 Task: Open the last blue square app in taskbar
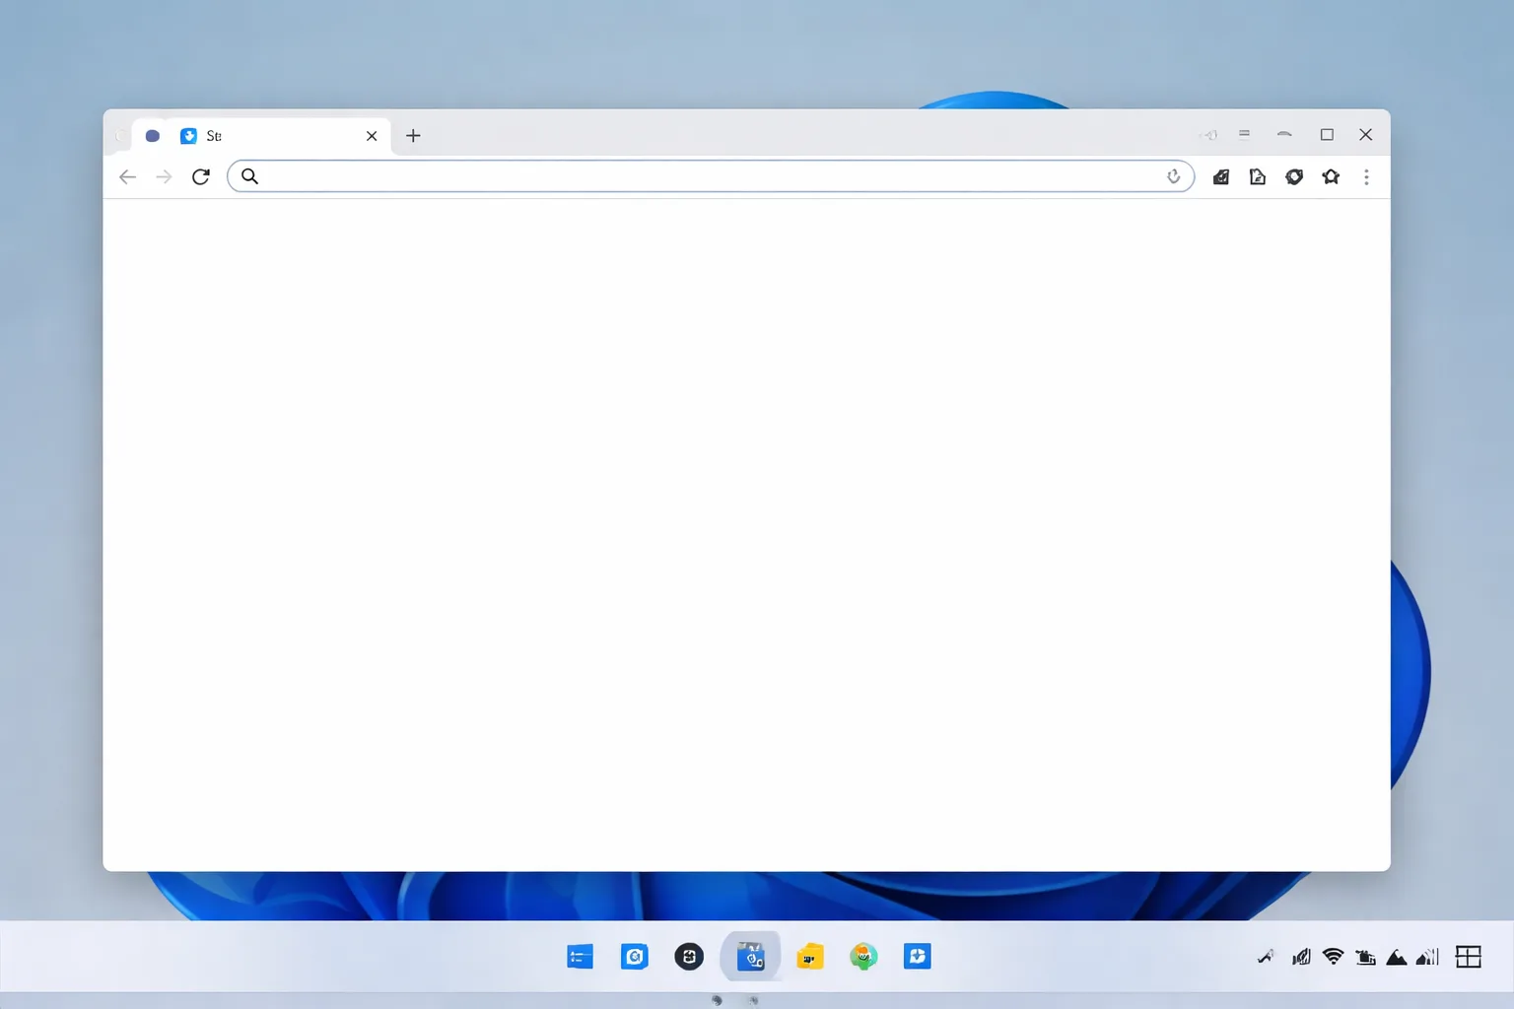[x=918, y=956]
